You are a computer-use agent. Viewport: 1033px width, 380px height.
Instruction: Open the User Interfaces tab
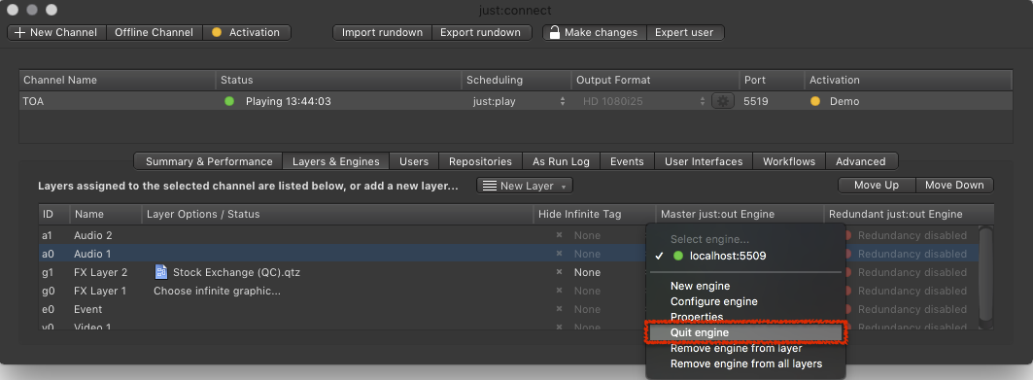point(704,161)
